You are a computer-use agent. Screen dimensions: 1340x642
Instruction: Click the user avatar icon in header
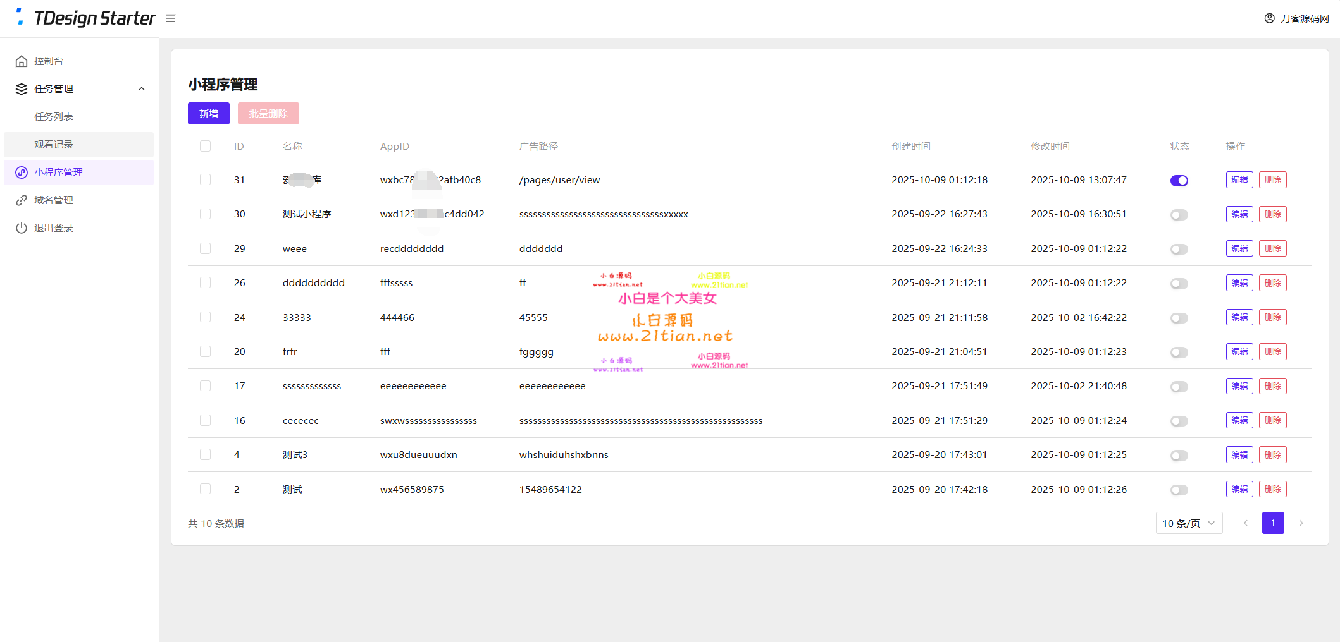[x=1269, y=18]
